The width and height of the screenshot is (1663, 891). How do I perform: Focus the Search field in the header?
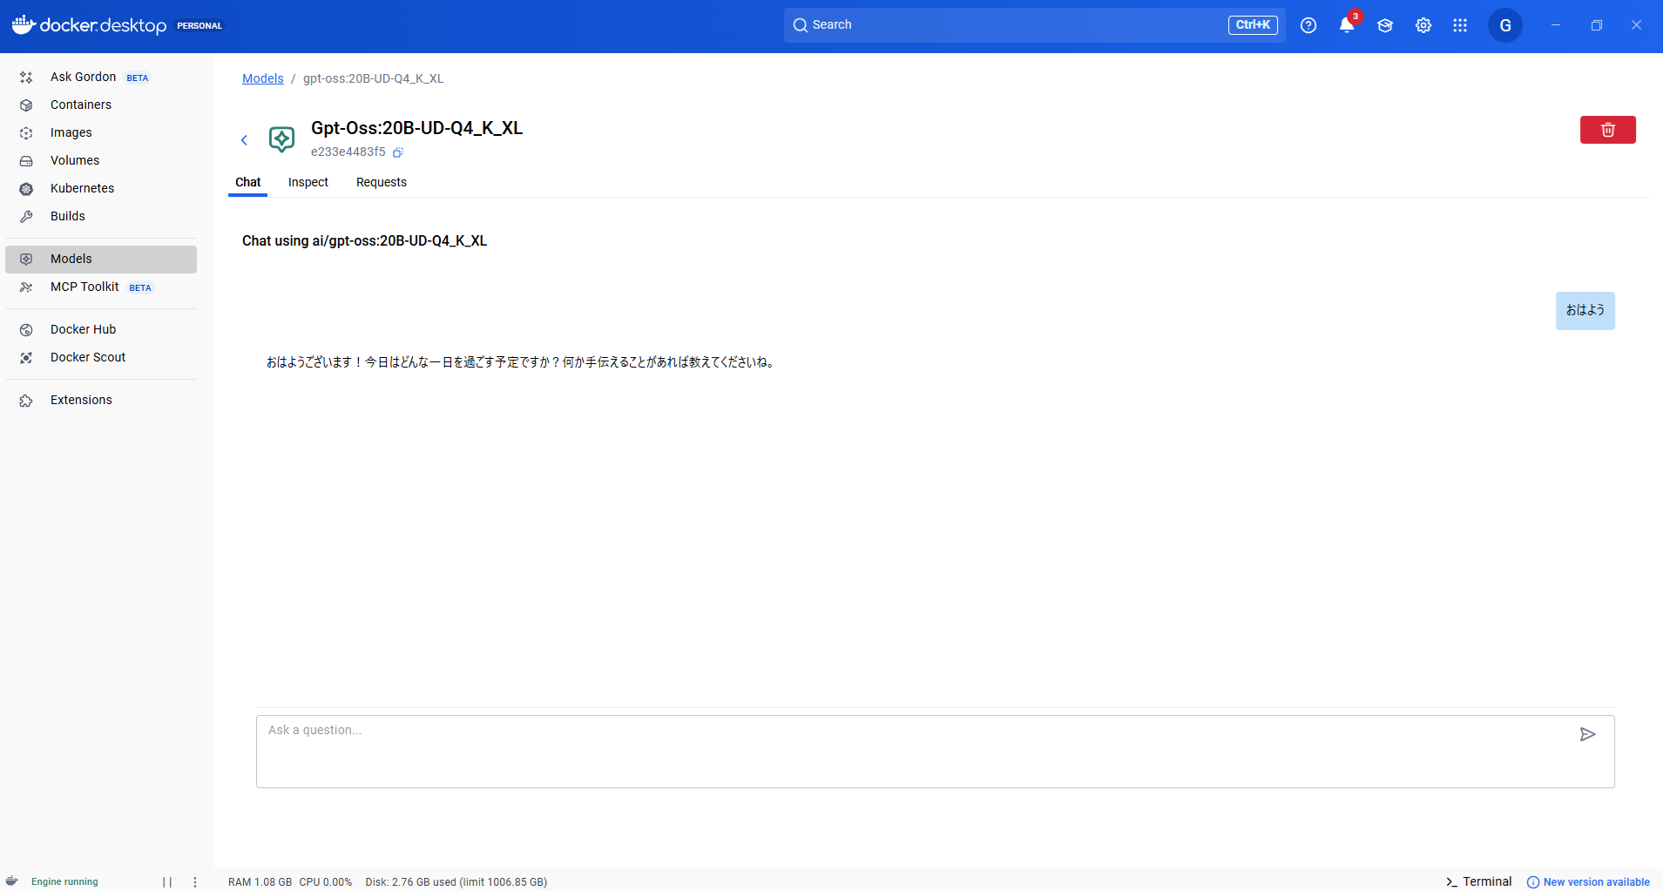[x=1034, y=25]
